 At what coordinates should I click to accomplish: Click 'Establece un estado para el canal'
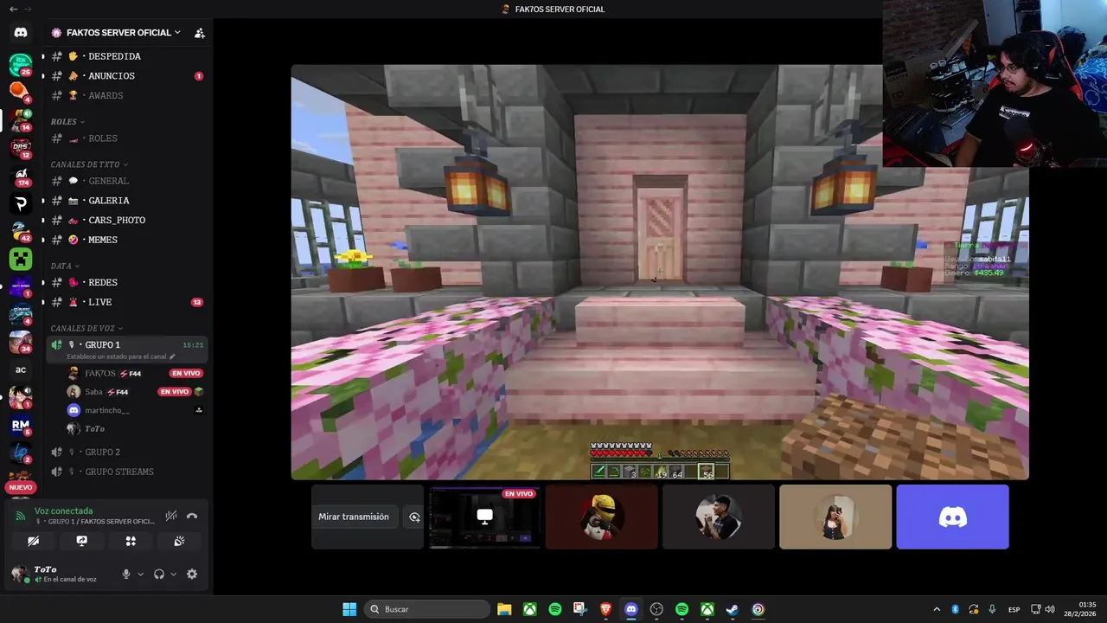coord(121,356)
